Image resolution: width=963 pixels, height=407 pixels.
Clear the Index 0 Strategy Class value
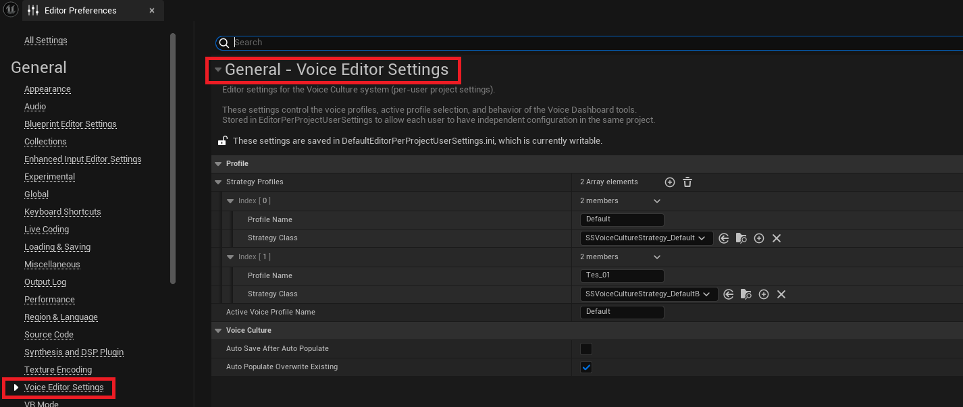coord(777,238)
